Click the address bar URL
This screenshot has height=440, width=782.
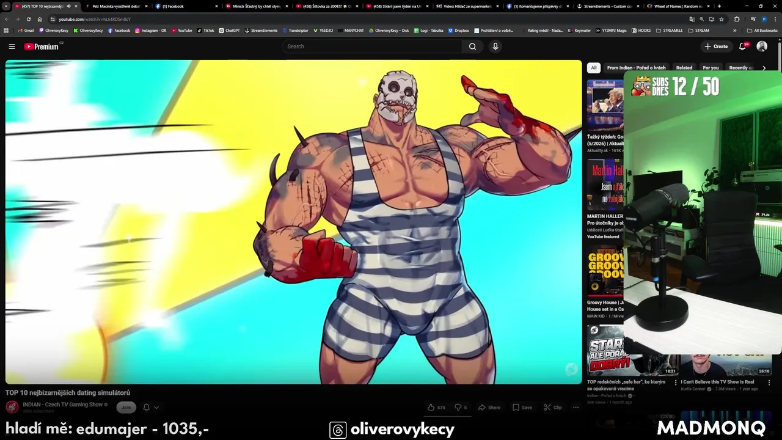pos(95,19)
